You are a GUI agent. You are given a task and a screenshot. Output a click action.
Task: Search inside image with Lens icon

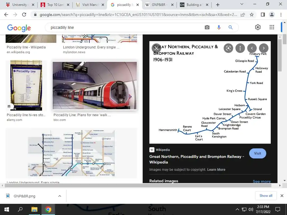click(x=228, y=48)
